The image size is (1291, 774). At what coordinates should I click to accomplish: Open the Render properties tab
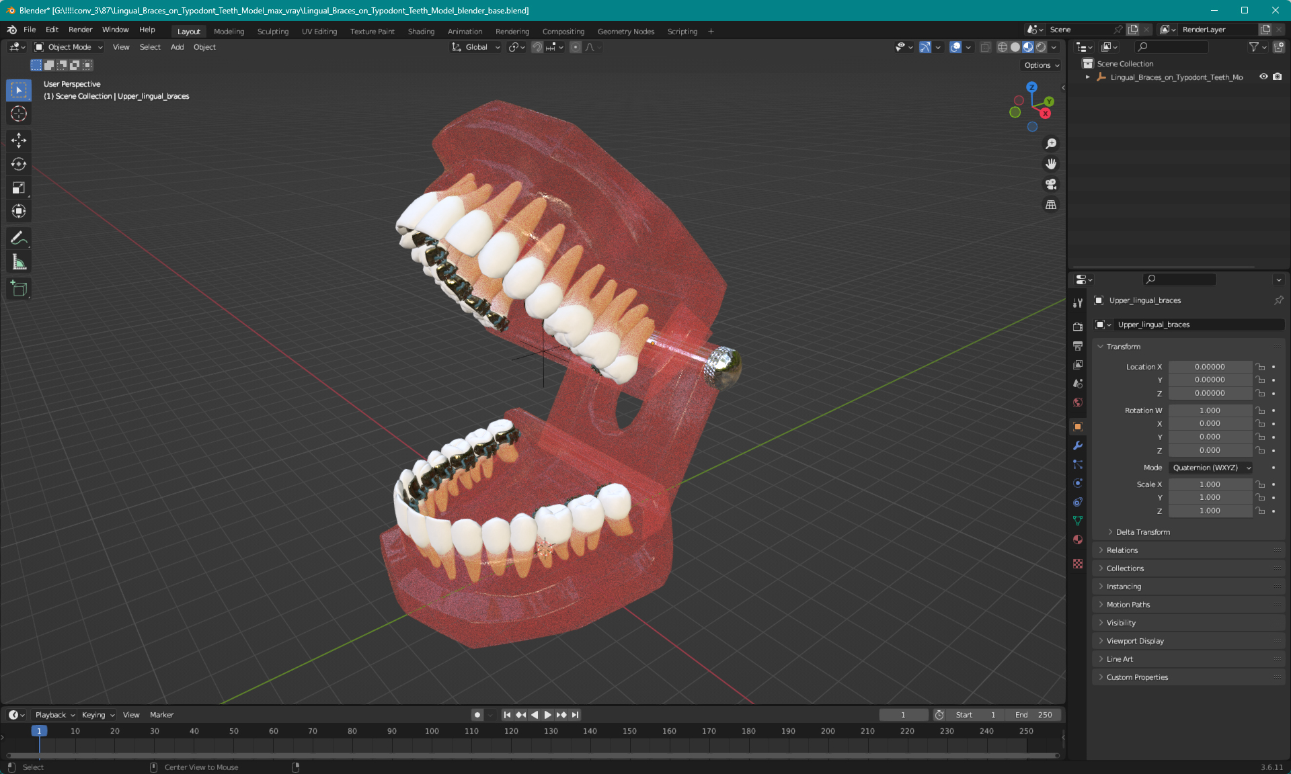tap(1078, 327)
